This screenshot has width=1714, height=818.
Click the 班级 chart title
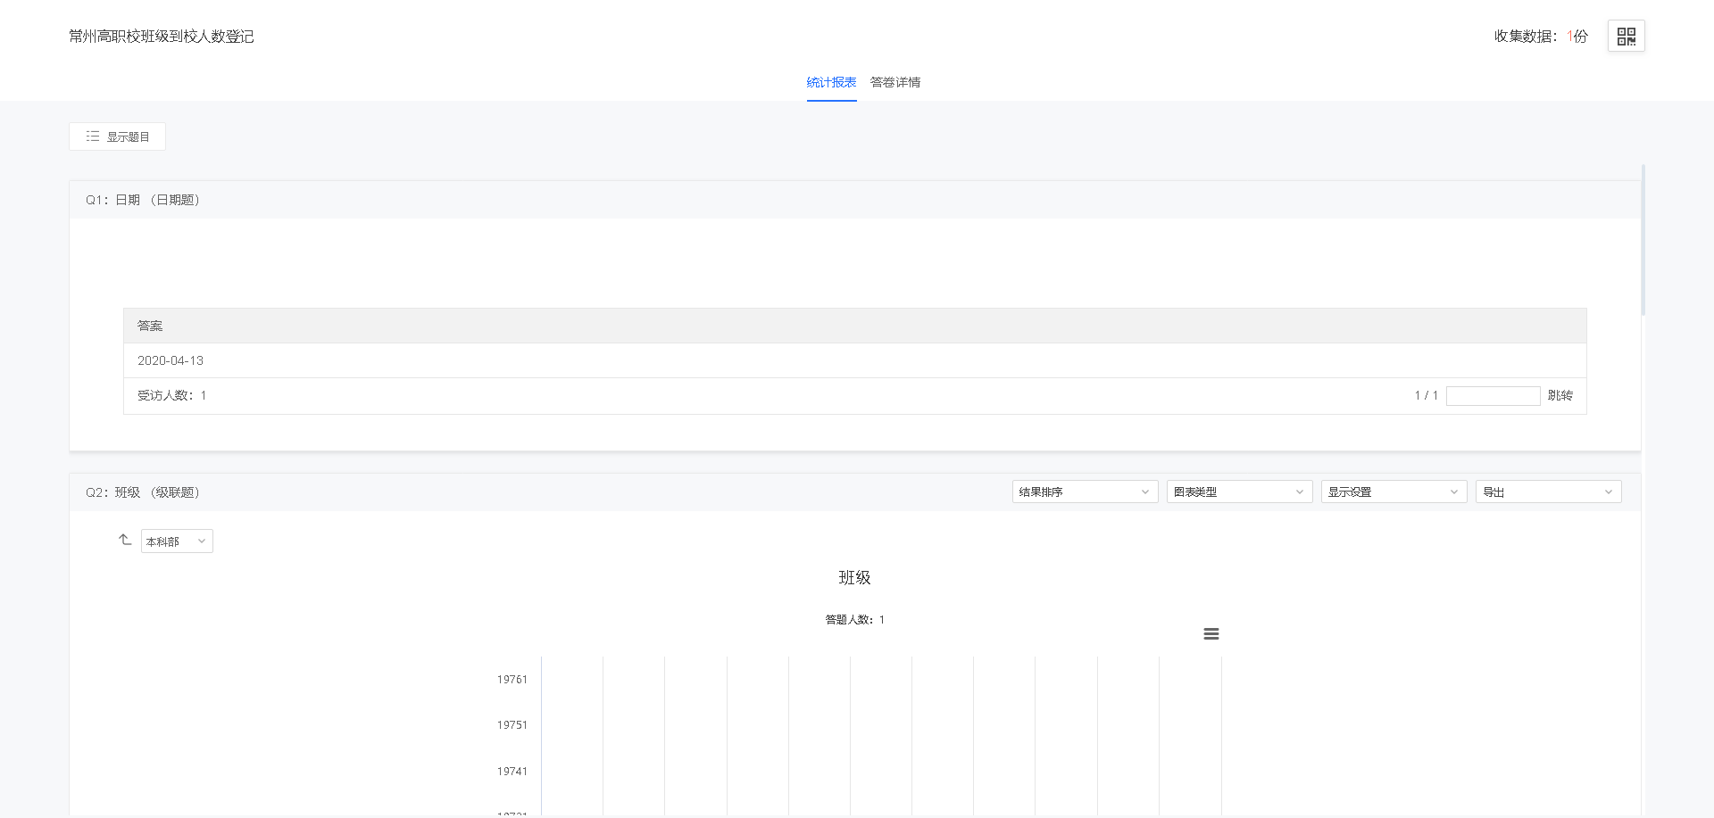[854, 578]
